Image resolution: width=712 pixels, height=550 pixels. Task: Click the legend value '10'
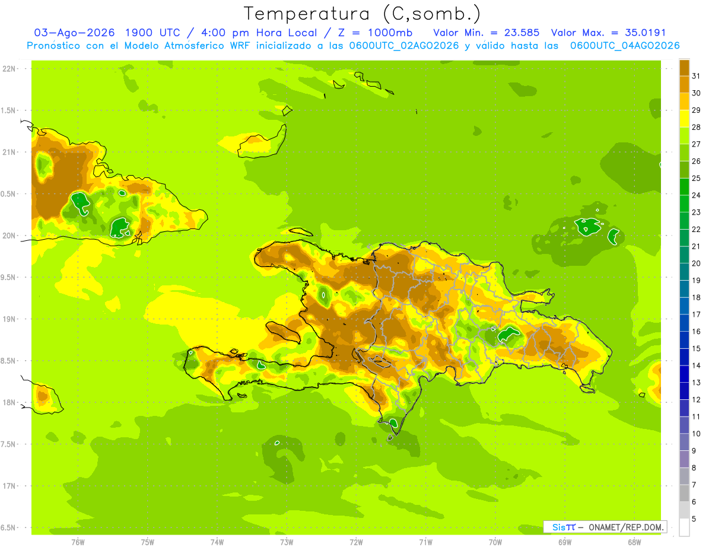point(696,434)
